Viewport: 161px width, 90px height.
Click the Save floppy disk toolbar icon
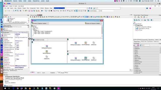(29, 11)
